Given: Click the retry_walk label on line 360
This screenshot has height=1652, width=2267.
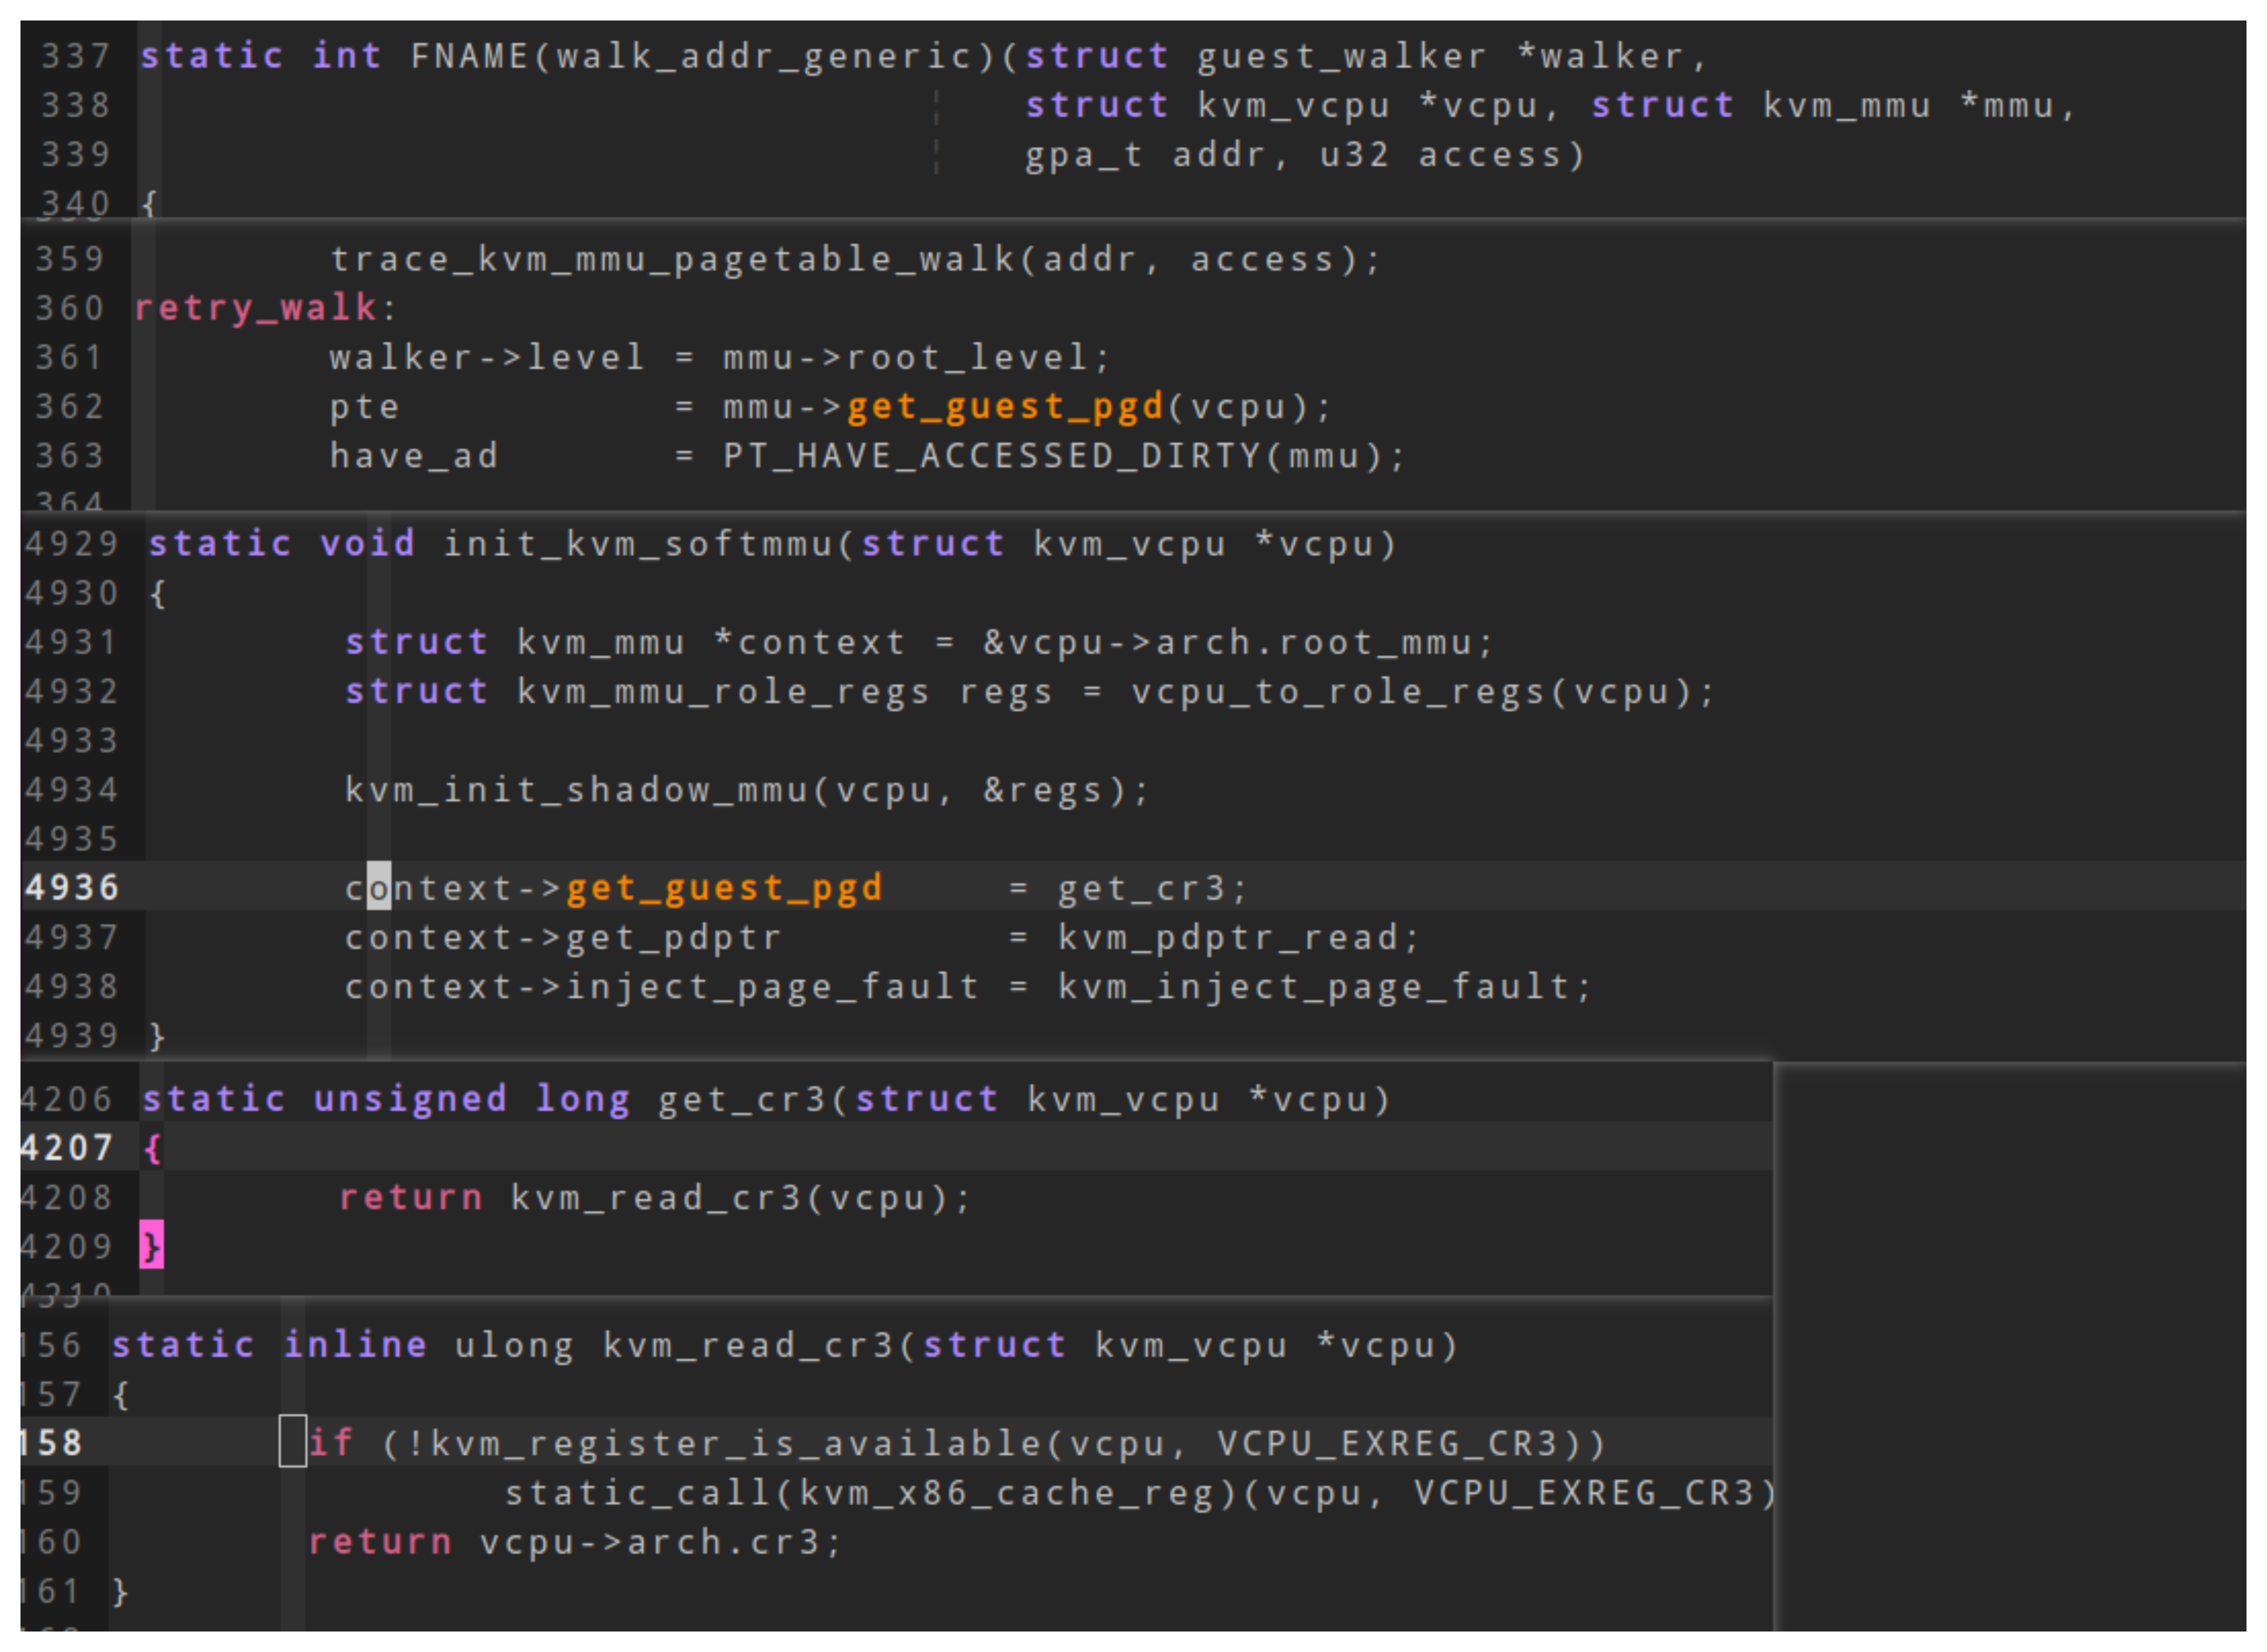Looking at the screenshot, I should [256, 308].
